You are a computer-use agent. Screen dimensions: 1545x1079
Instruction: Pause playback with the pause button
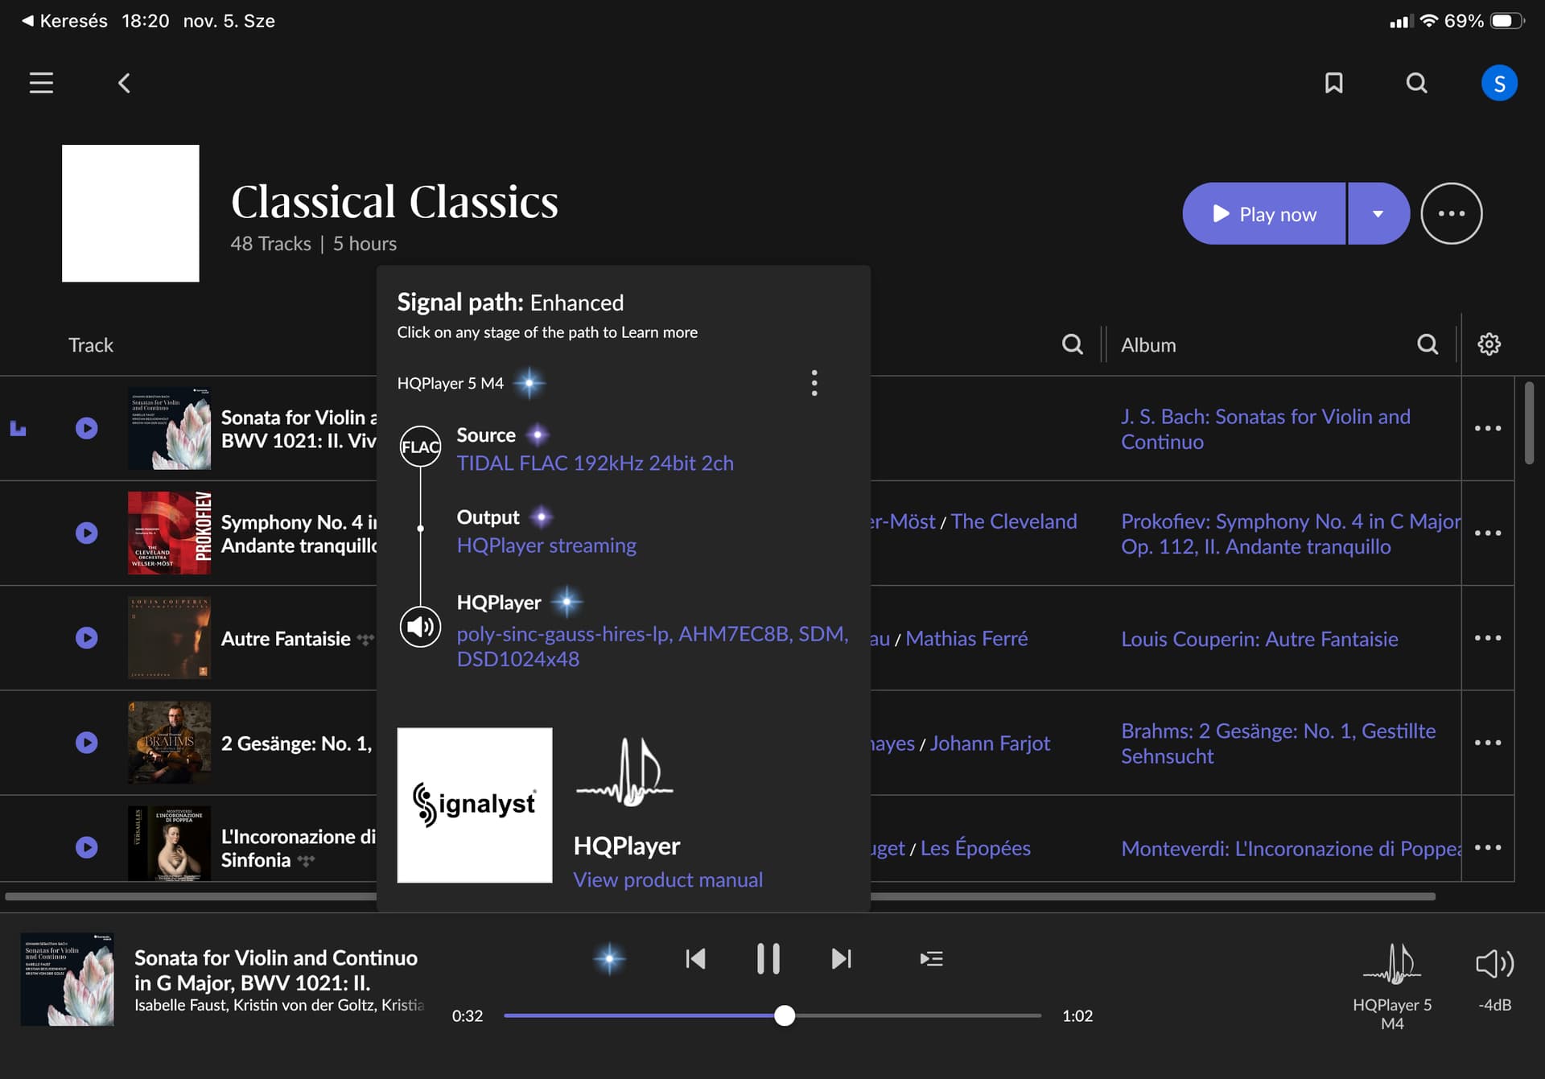768,958
